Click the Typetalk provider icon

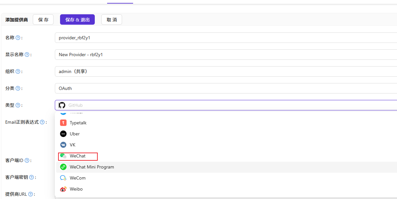click(x=63, y=123)
